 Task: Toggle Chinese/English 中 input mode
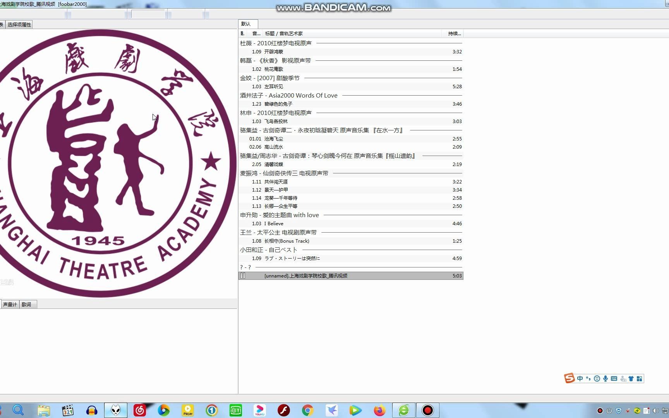point(580,379)
